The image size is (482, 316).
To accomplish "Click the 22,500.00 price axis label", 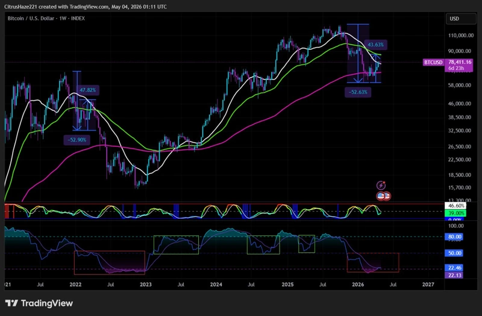I will pyautogui.click(x=460, y=160).
